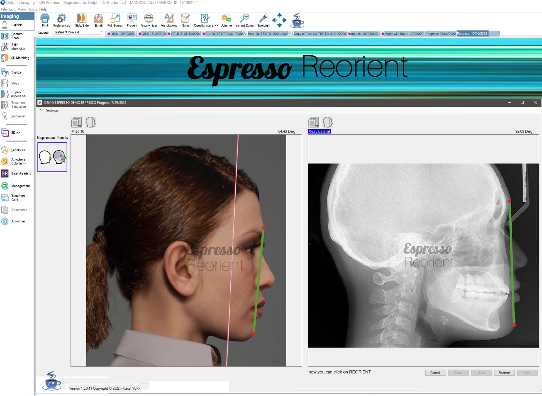Launch the Present tool
542x396 pixels.
pos(132,20)
